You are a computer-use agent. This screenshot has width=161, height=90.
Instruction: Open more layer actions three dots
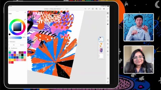108,55
